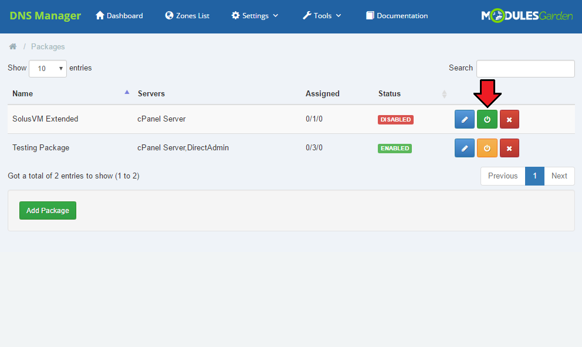582x347 pixels.
Task: Click the ENABLED status badge
Action: [x=395, y=148]
